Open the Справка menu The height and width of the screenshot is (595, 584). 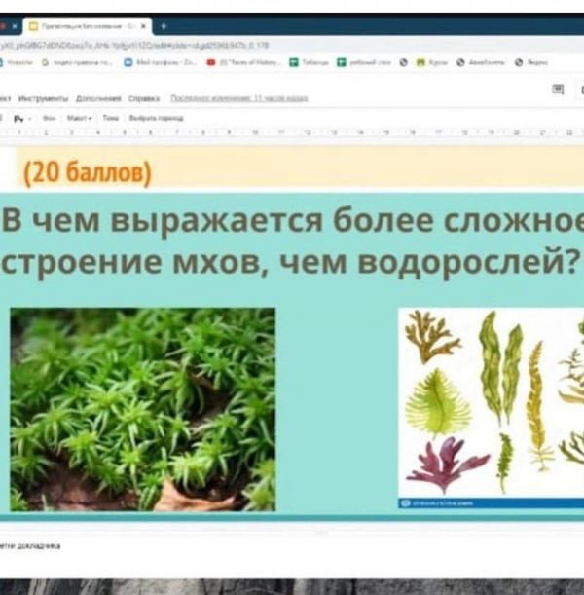click(144, 98)
